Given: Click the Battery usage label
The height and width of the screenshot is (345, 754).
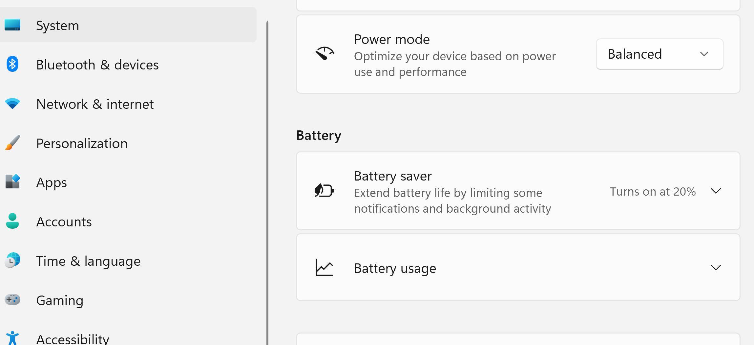Looking at the screenshot, I should (x=395, y=268).
